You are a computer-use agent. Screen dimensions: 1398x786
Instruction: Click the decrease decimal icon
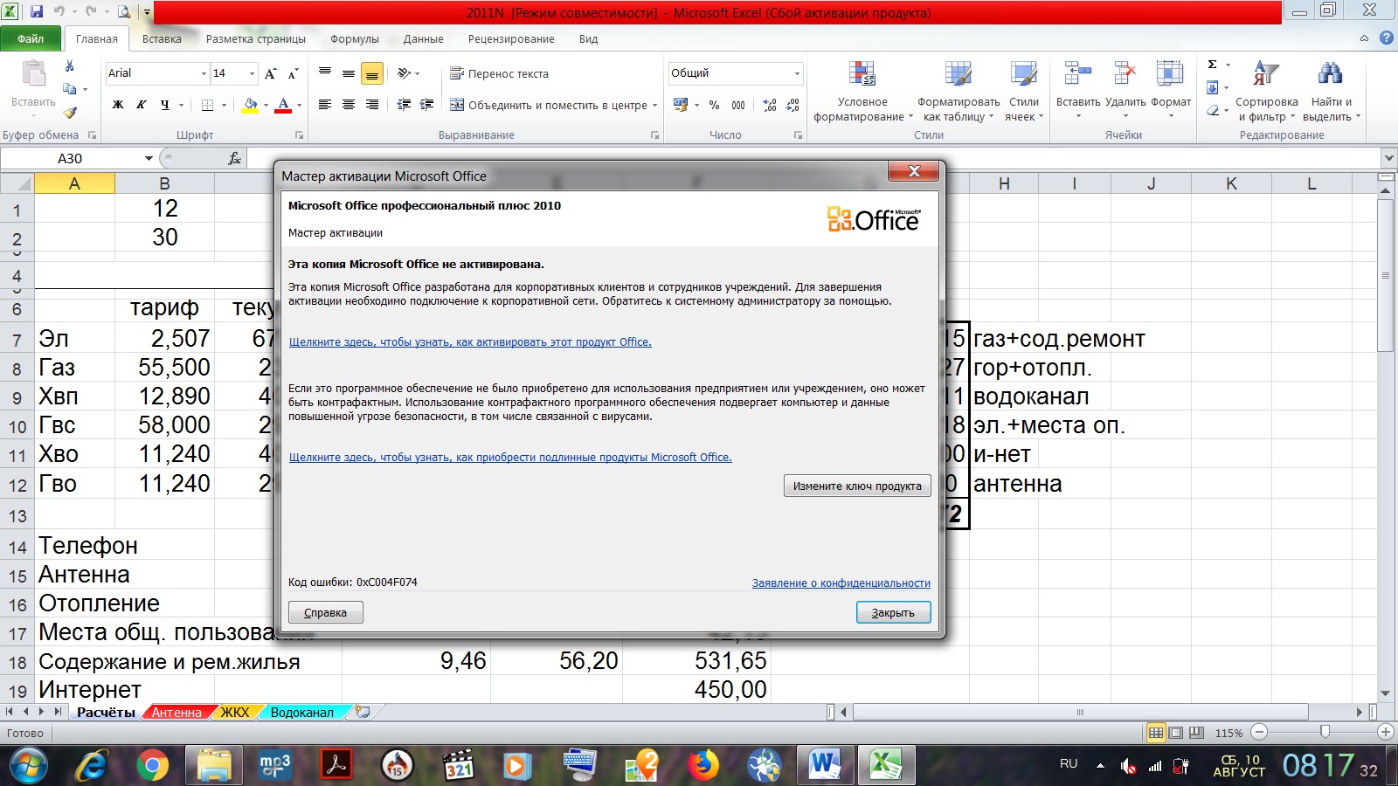(x=792, y=105)
